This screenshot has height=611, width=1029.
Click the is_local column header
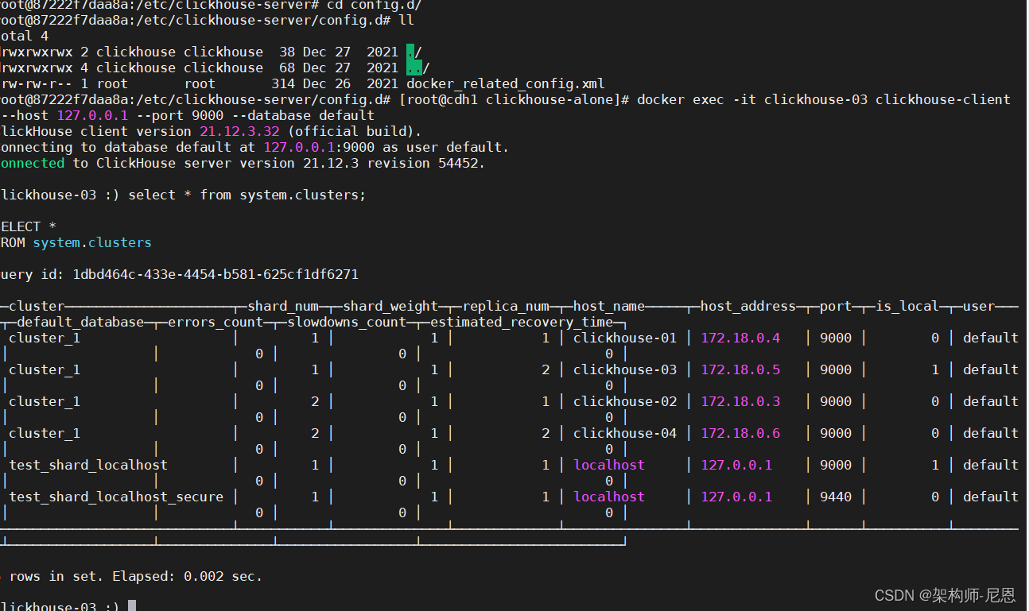click(907, 306)
